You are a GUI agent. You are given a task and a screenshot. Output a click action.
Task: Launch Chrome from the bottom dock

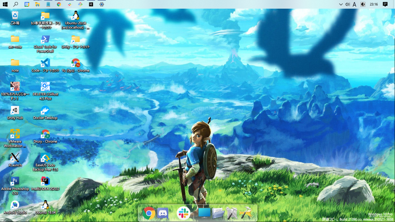pyautogui.click(x=149, y=213)
